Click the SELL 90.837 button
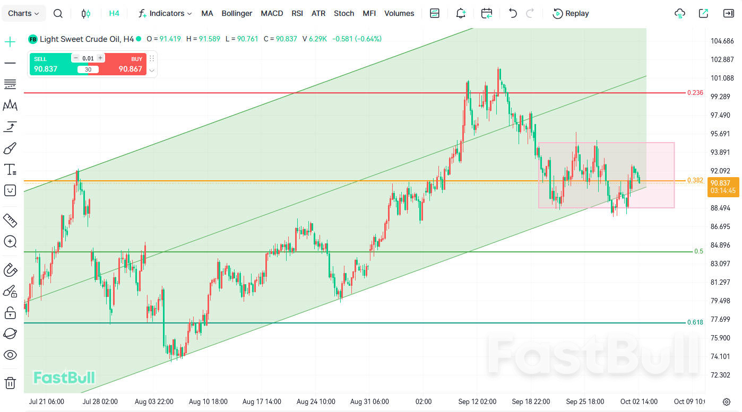This screenshot has height=412, width=742. click(52, 64)
